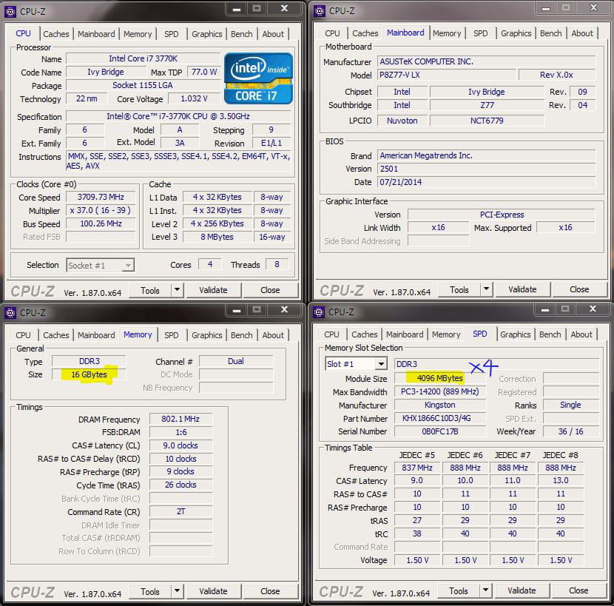Click the memory size "16 GBytes"
The height and width of the screenshot is (606, 614).
tap(89, 374)
